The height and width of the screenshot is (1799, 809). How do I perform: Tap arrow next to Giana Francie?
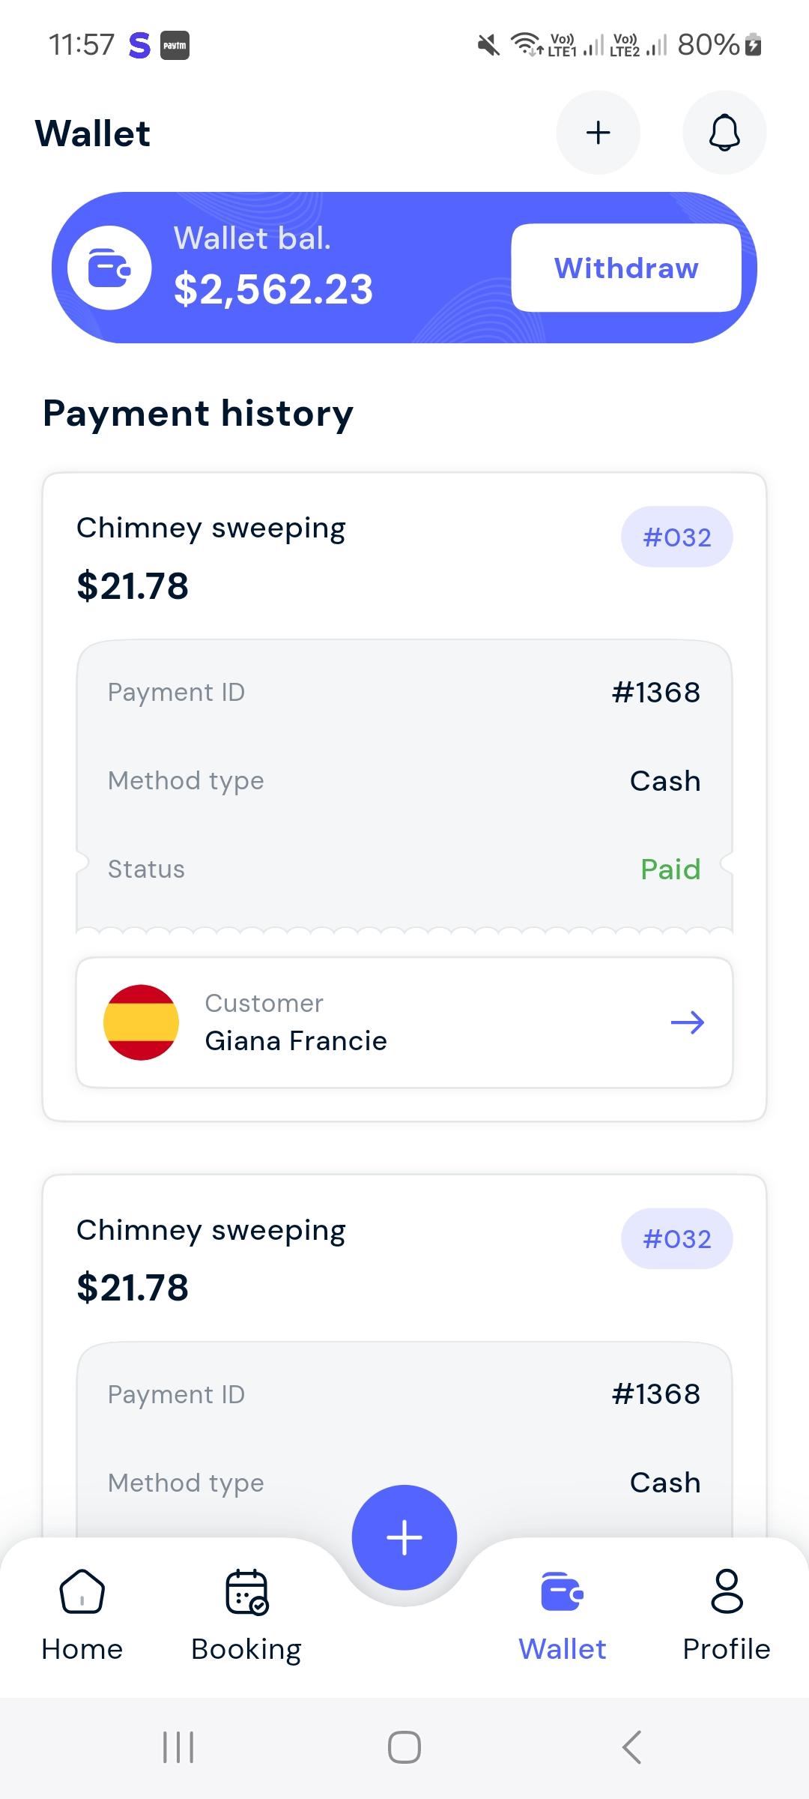688,1022
